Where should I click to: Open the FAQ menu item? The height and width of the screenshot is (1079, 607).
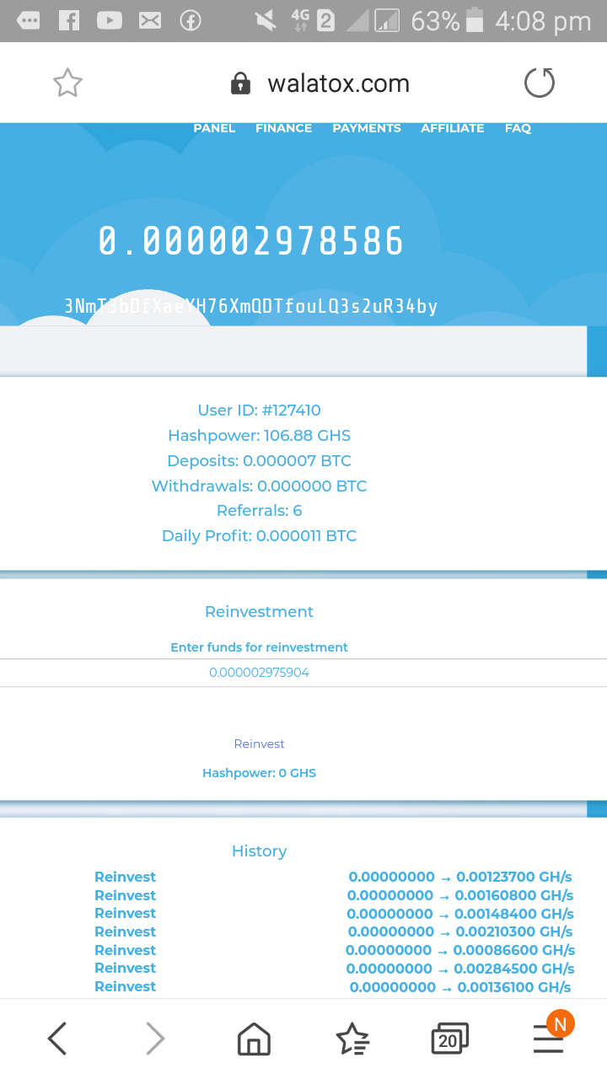coord(518,128)
